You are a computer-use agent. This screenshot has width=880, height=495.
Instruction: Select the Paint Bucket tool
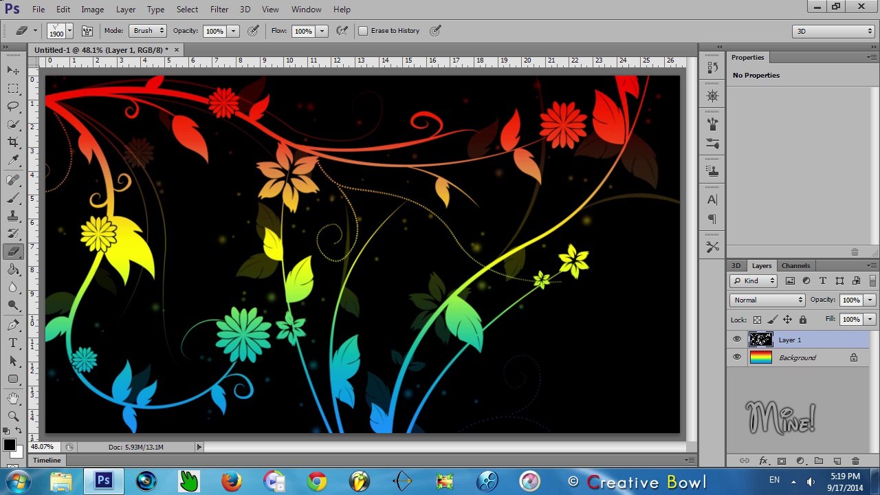tap(13, 269)
